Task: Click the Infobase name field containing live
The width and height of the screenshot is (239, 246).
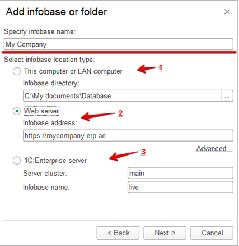Action: tap(180, 187)
